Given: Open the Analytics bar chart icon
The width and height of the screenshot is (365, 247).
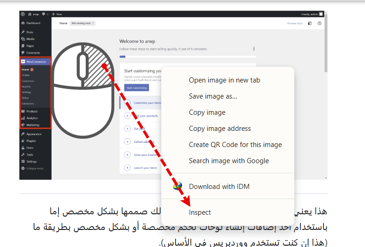Looking at the screenshot, I should [x=23, y=118].
